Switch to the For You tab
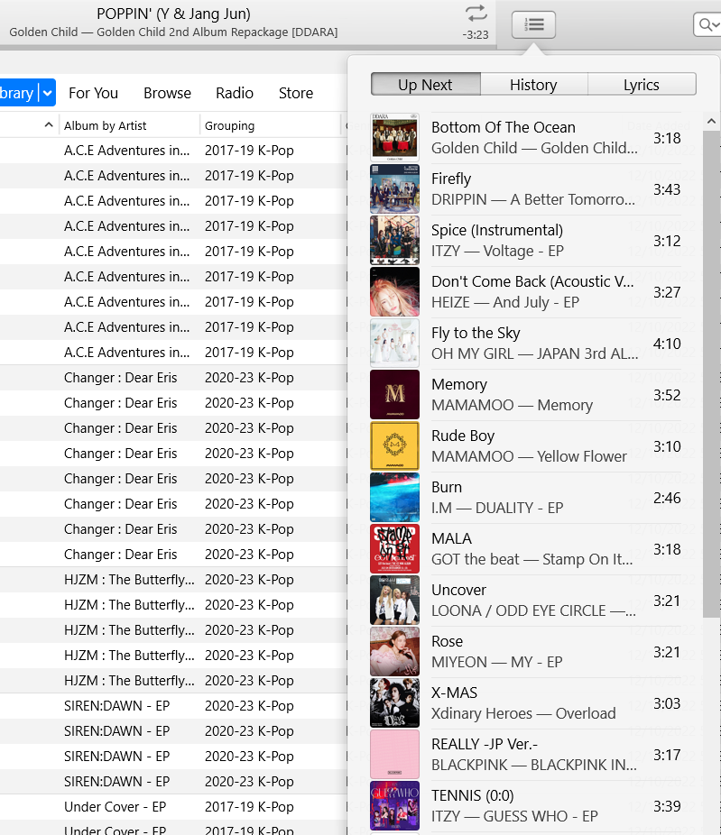The height and width of the screenshot is (835, 721). (x=93, y=93)
